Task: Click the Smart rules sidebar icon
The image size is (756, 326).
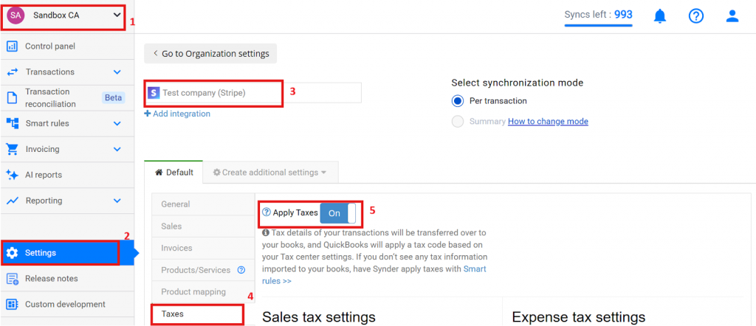Action: tap(12, 123)
